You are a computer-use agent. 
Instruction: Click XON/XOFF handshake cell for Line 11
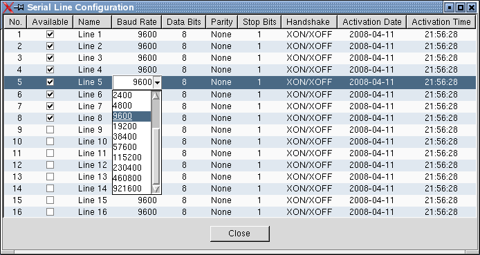click(x=309, y=153)
